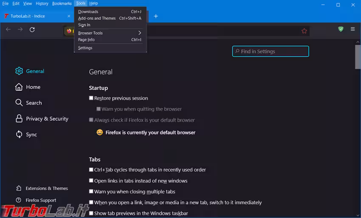
Task: Open the History menu
Action: 42,3
